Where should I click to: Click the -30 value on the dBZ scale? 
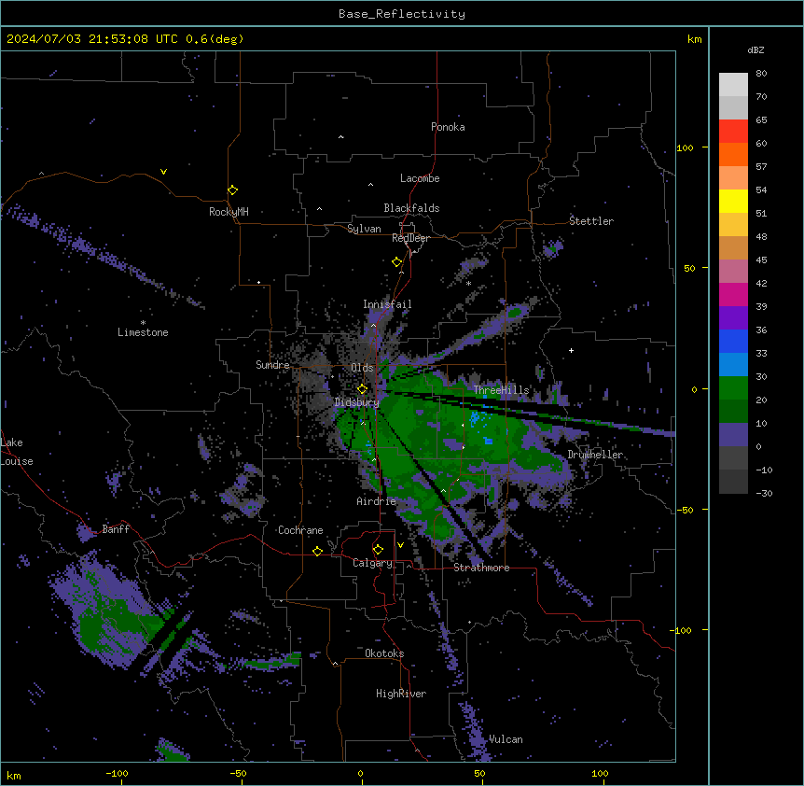tap(765, 494)
